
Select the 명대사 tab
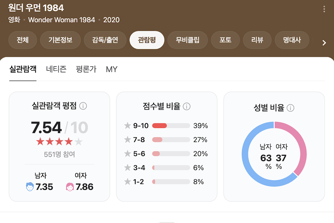pyautogui.click(x=292, y=40)
